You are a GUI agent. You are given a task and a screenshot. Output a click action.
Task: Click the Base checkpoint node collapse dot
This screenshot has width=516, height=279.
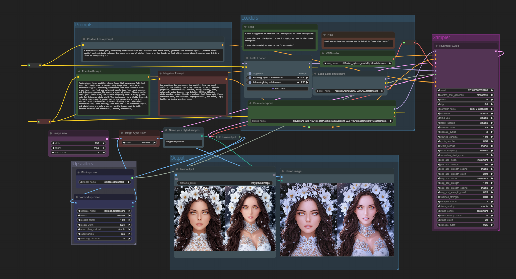[250, 103]
